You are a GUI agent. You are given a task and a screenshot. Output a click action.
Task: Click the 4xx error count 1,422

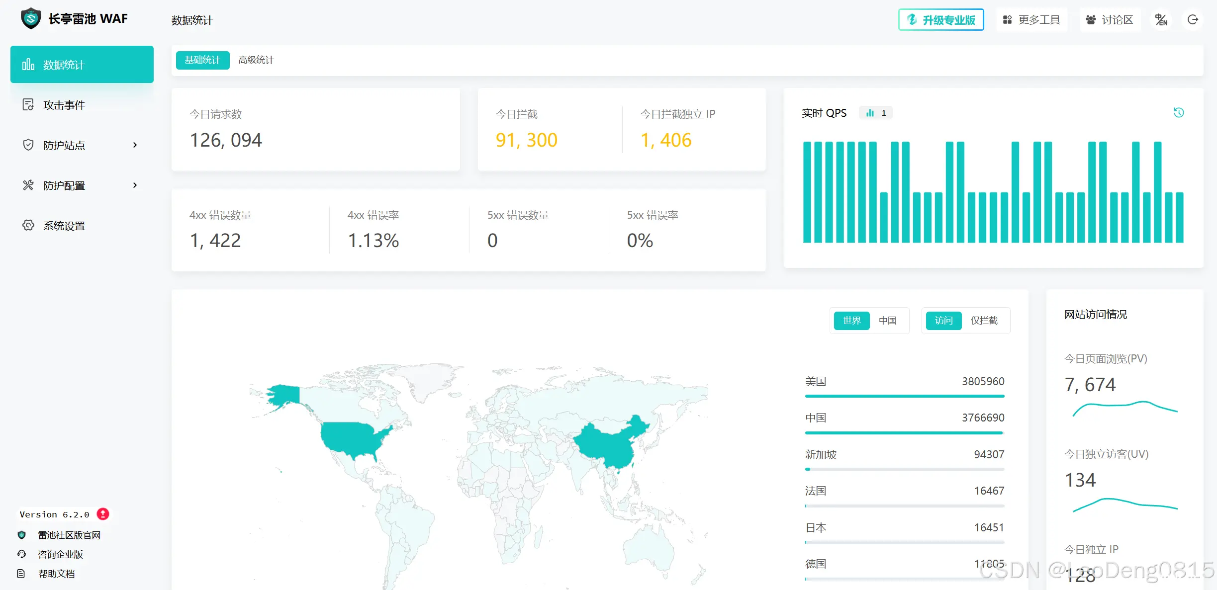point(215,241)
